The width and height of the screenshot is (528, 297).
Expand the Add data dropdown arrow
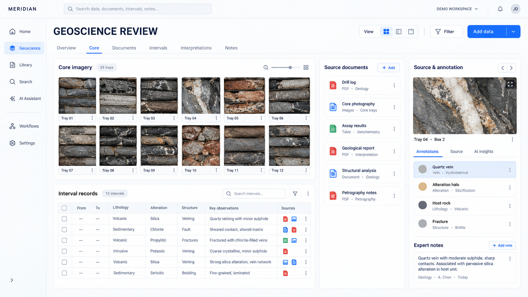point(513,32)
